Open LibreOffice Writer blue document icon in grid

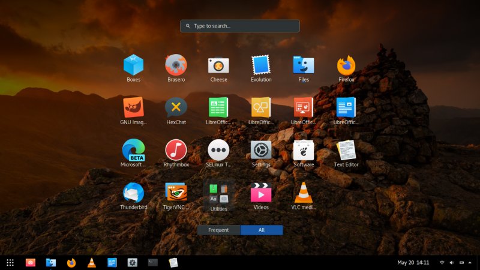pos(346,107)
